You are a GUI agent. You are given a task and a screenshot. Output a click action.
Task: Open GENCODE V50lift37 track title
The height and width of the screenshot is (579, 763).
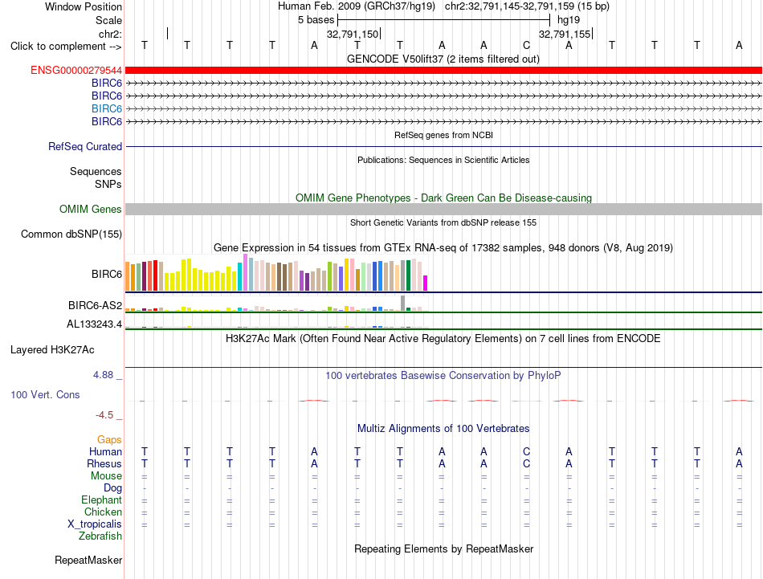click(x=443, y=59)
